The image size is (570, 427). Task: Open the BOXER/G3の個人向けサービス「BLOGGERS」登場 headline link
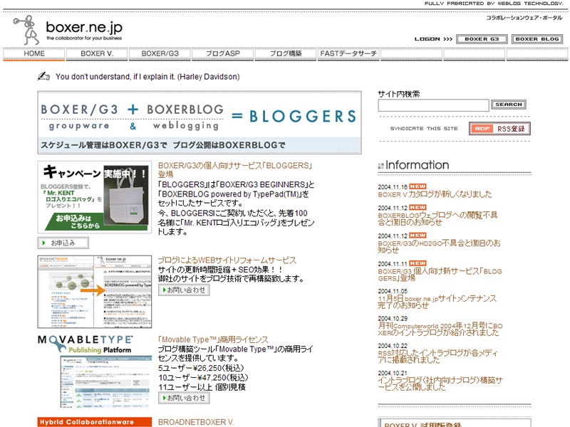235,169
